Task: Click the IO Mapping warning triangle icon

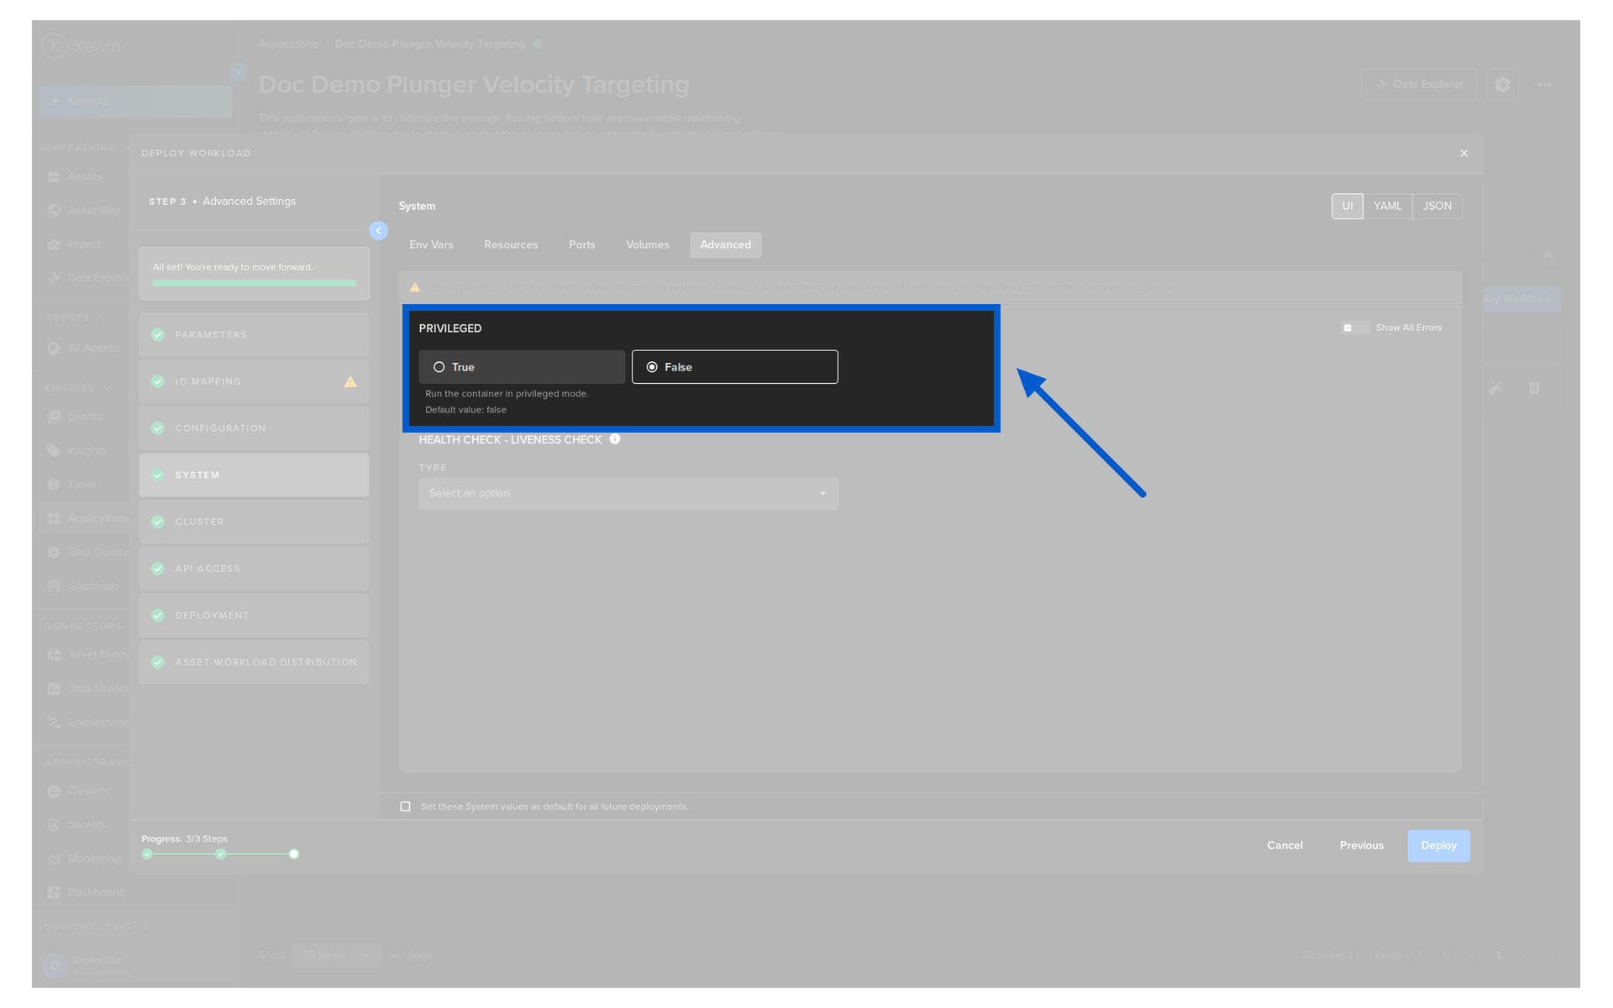Action: pyautogui.click(x=350, y=381)
